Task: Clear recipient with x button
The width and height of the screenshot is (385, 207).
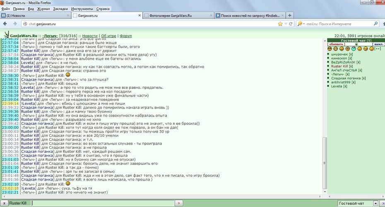Action: click(4, 203)
